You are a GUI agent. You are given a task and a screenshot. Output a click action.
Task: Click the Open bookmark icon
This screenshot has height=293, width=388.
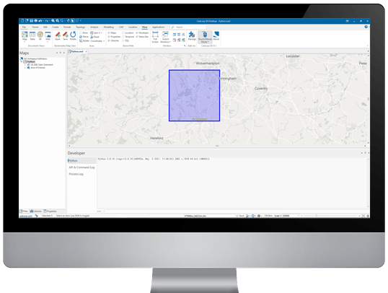click(x=58, y=36)
